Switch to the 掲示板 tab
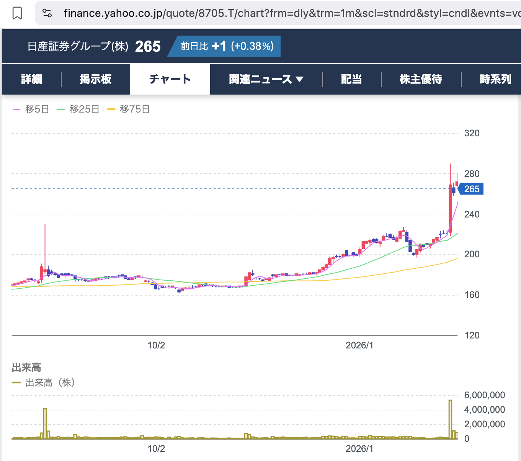Viewport: 521px width, 461px height. coord(95,79)
